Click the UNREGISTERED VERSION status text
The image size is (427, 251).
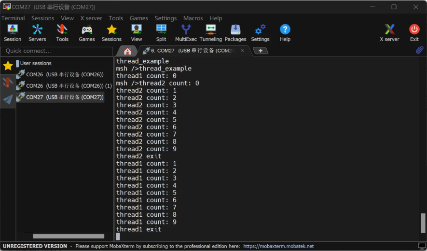[35, 246]
